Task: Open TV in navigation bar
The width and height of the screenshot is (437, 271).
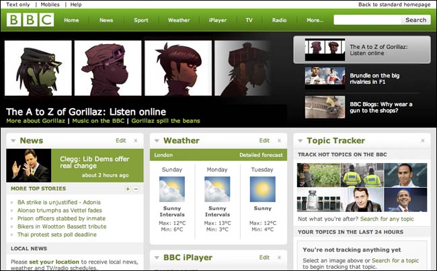Action: (249, 20)
